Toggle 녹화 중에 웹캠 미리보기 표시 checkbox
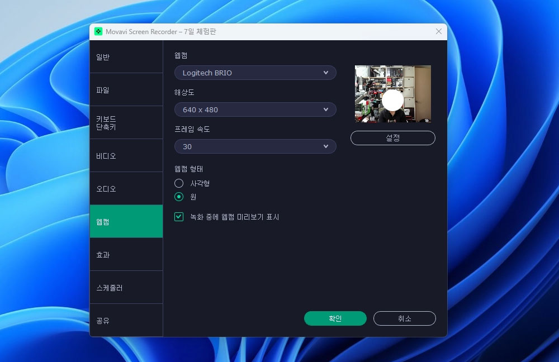 click(179, 217)
